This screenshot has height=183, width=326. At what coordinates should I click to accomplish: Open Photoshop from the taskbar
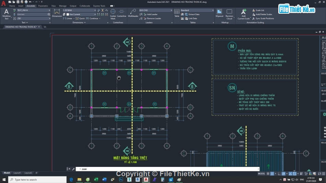(x=121, y=180)
